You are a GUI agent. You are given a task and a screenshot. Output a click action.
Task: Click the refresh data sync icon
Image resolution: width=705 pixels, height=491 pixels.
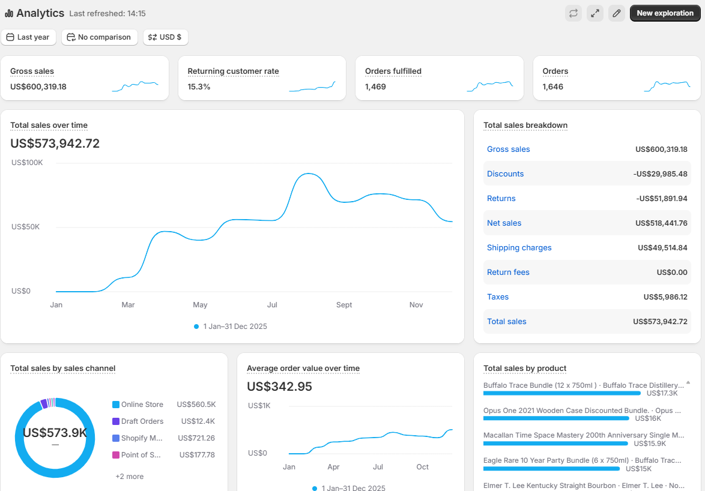pyautogui.click(x=573, y=13)
